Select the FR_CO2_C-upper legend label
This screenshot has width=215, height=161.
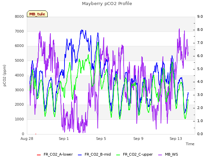[x=138, y=154]
